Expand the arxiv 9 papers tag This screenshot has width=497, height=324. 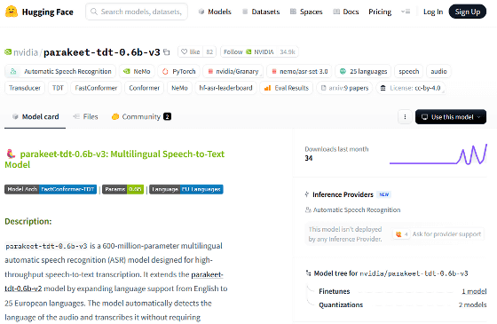click(x=344, y=88)
